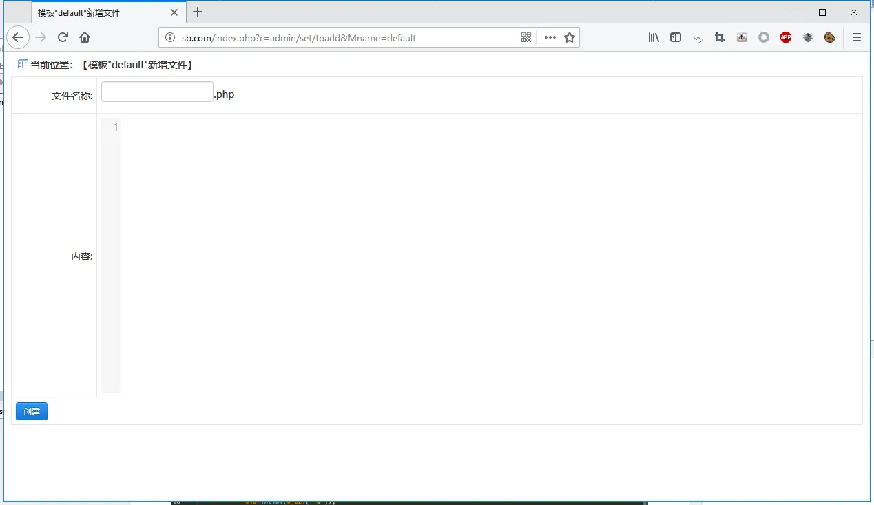
Task: Expand the page actions three-dot menu
Action: point(550,38)
